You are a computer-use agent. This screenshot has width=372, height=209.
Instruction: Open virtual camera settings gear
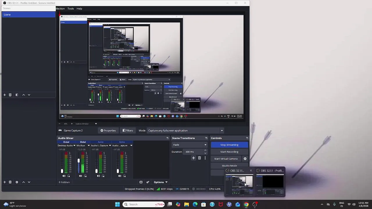click(x=245, y=159)
